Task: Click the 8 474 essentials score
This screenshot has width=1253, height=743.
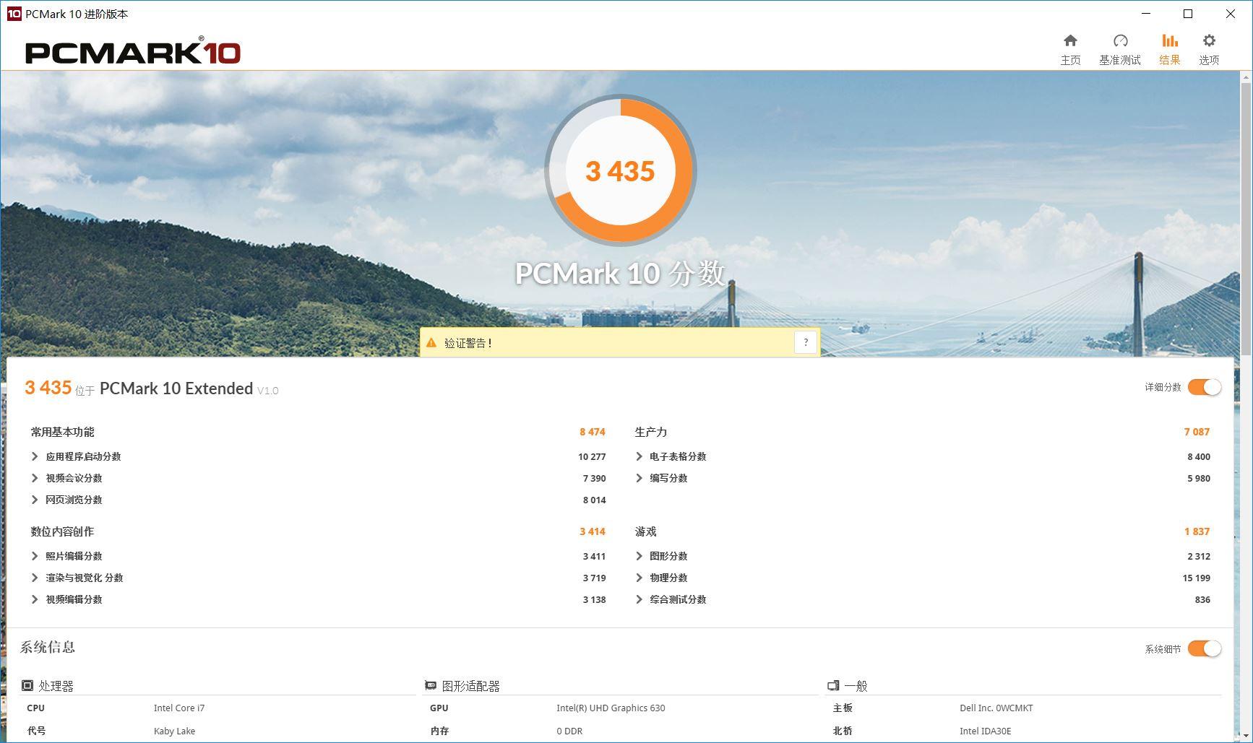Action: click(592, 432)
